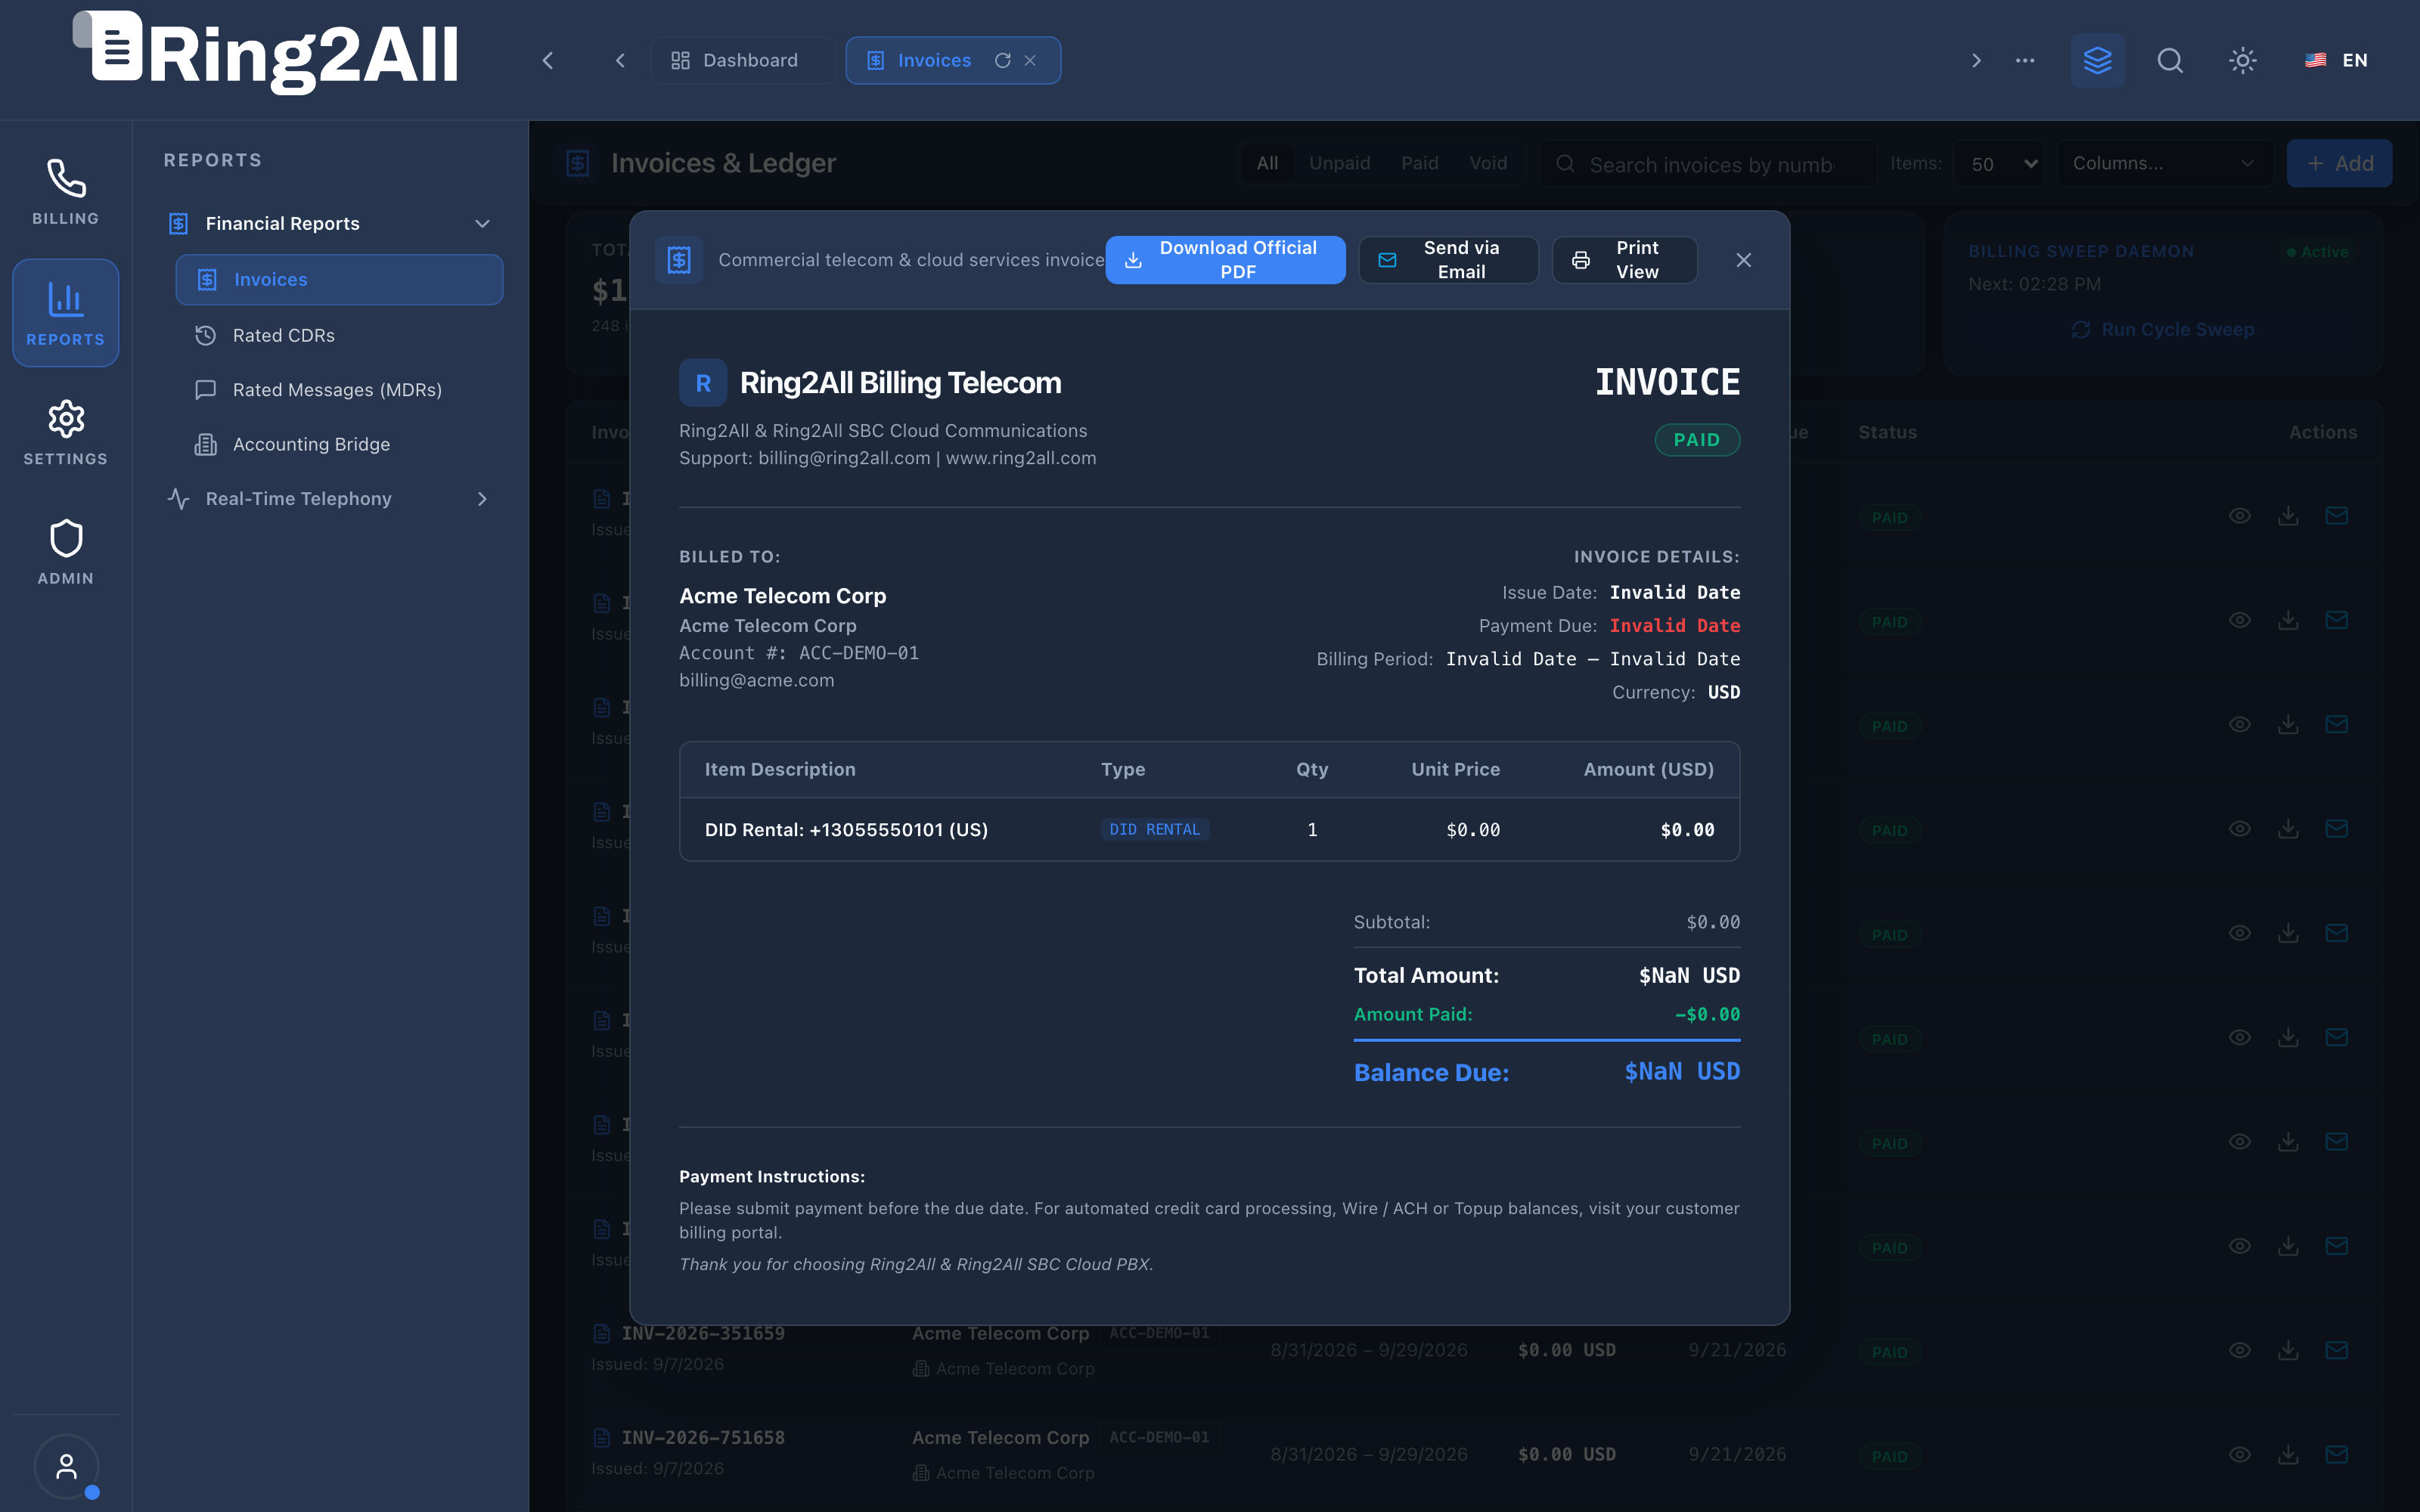The height and width of the screenshot is (1512, 2420).
Task: Reload the Invoices tab
Action: click(x=1002, y=60)
